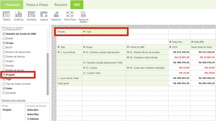This screenshot has width=216, height=121.
Task: Click the field list vertical scrollbar
Action: coord(48,74)
